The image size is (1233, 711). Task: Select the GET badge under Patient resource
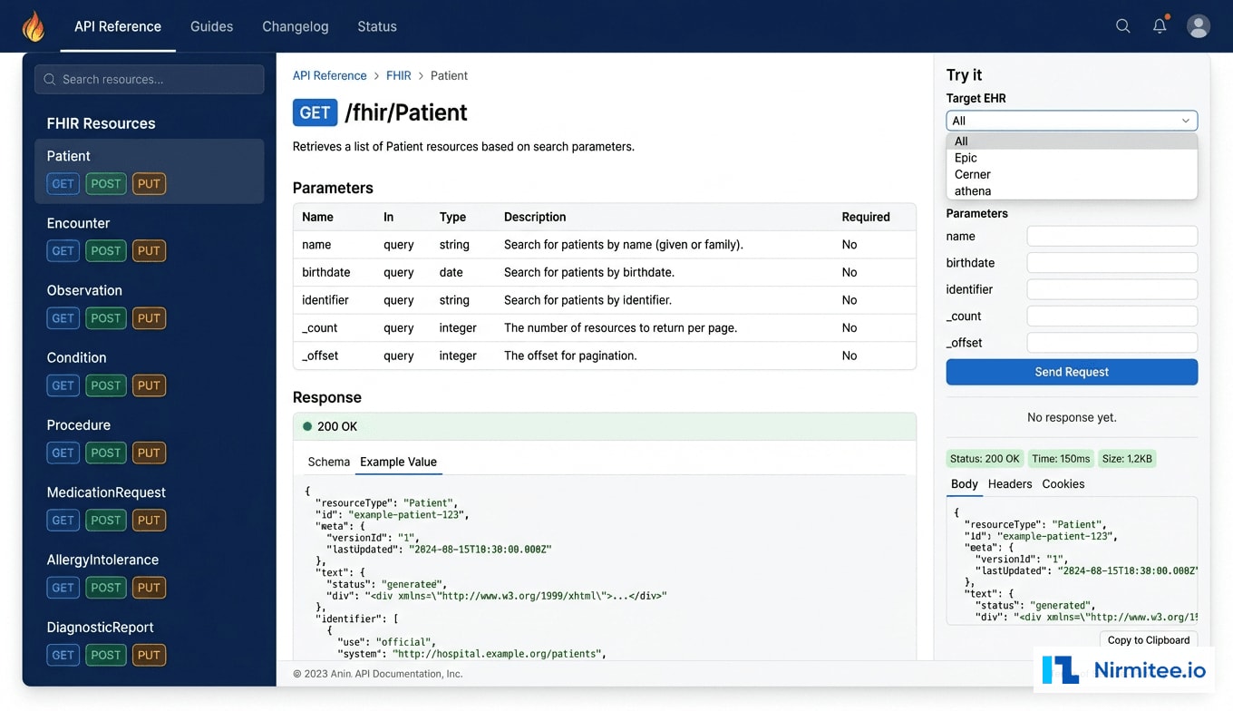pyautogui.click(x=63, y=183)
